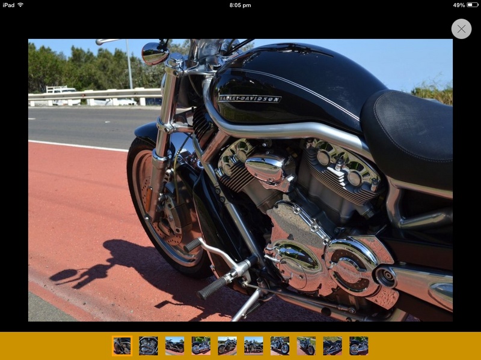Tap the Wi-Fi icon in the status bar
Image resolution: width=481 pixels, height=360 pixels.
tap(20, 5)
